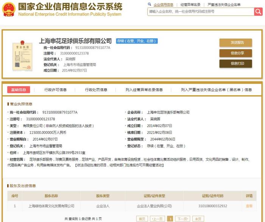This screenshot has width=265, height=222.
Task: Click the red search magnifier button
Action: tap(258, 12)
